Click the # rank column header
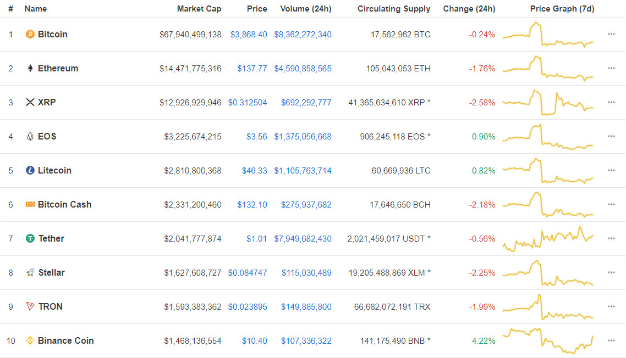This screenshot has height=358, width=626. pos(11,9)
